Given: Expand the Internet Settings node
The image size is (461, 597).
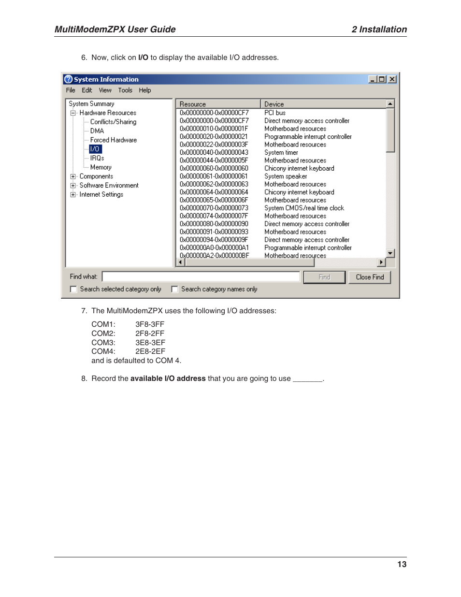Looking at the screenshot, I should pos(73,195).
